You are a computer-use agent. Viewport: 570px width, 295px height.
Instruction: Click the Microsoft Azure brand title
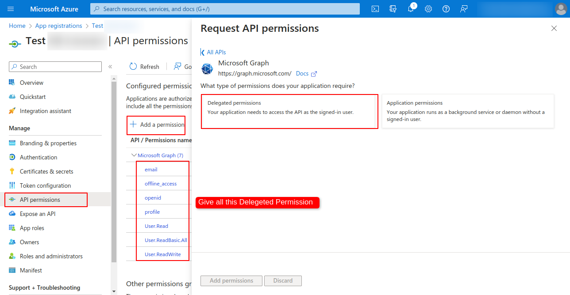(x=54, y=9)
